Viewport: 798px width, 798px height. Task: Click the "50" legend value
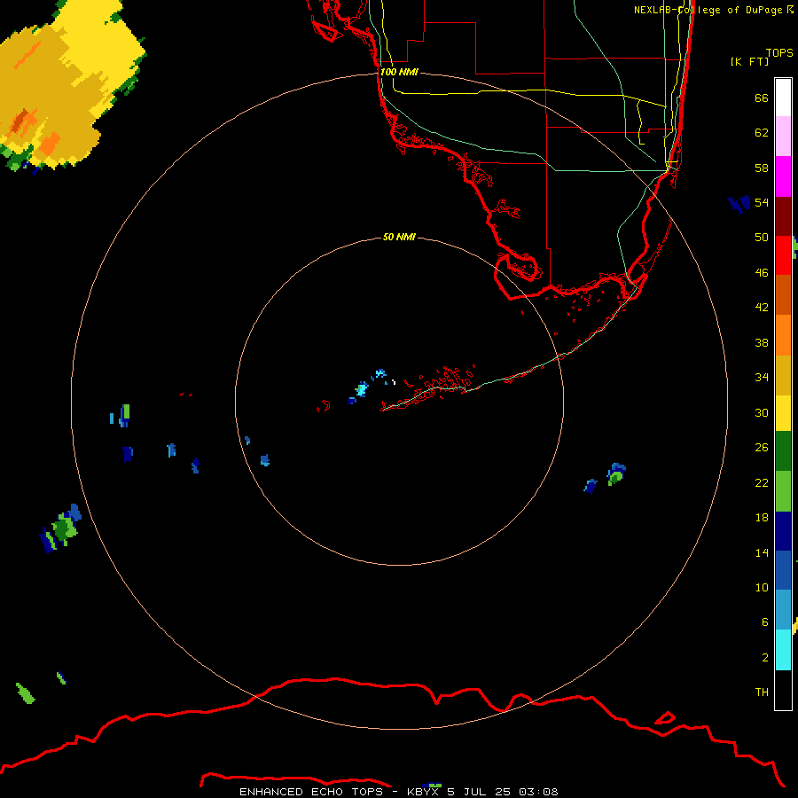pos(762,238)
